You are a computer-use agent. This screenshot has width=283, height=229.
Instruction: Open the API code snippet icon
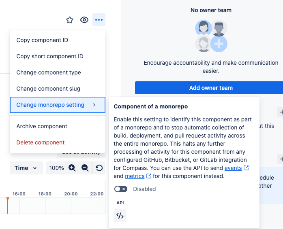coord(120,216)
